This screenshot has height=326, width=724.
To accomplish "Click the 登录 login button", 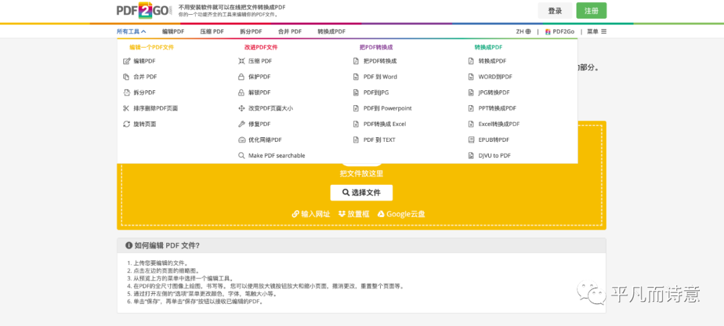I will 555,11.
